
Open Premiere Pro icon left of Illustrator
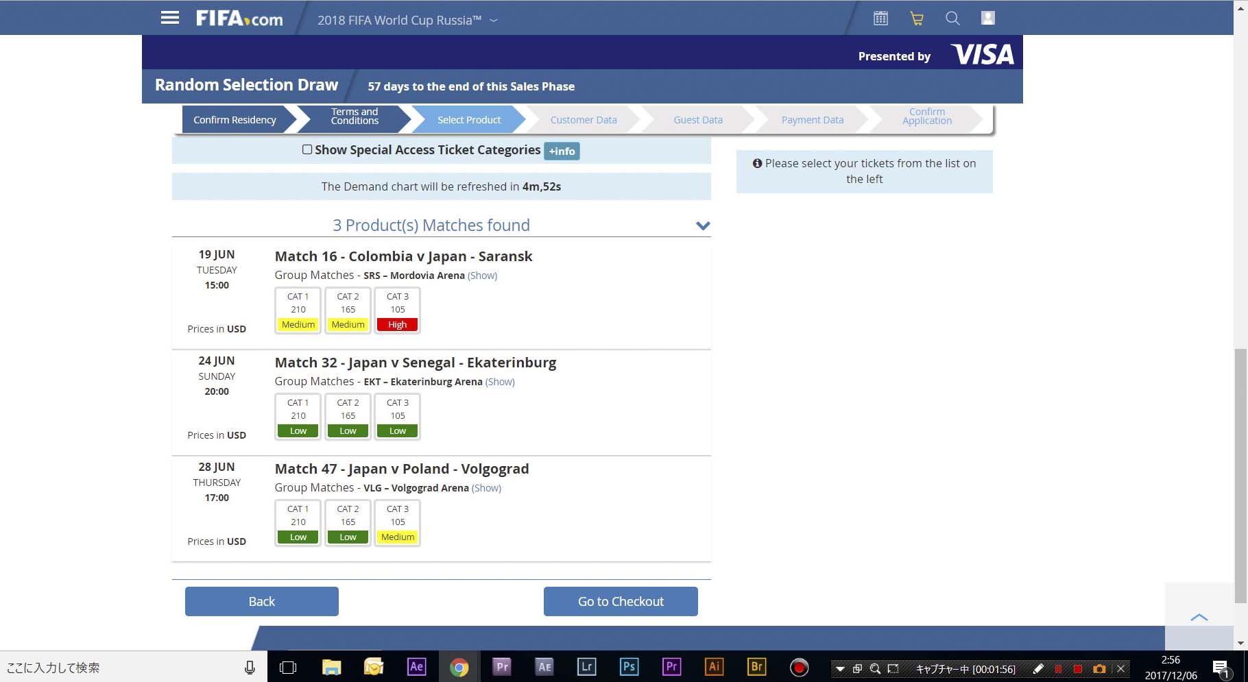tap(671, 667)
